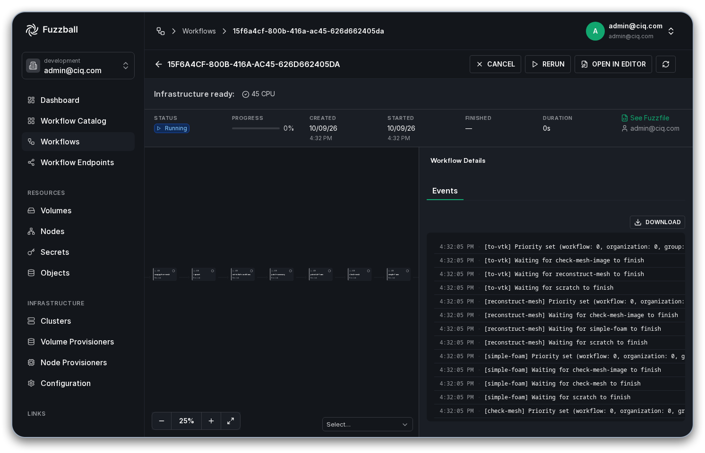Switch to the Events tab
Screen dimensions: 705x453
[x=445, y=191]
